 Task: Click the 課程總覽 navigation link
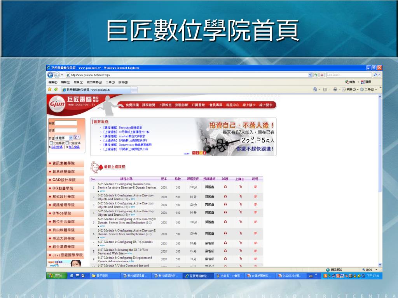148,105
